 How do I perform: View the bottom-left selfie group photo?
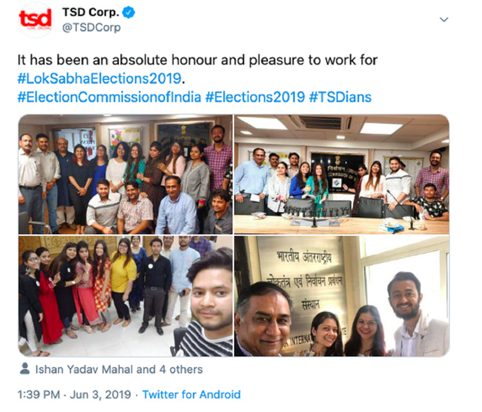click(x=125, y=296)
